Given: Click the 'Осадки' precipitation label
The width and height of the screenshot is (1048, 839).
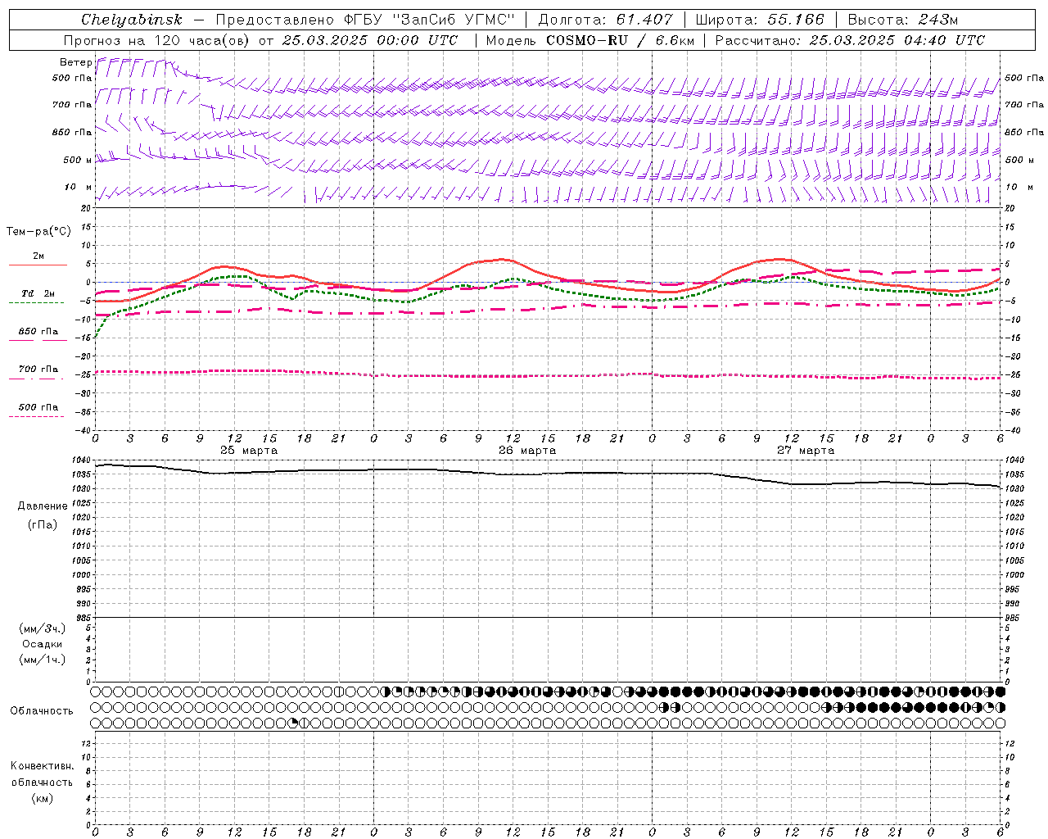Looking at the screenshot, I should pyautogui.click(x=43, y=644).
